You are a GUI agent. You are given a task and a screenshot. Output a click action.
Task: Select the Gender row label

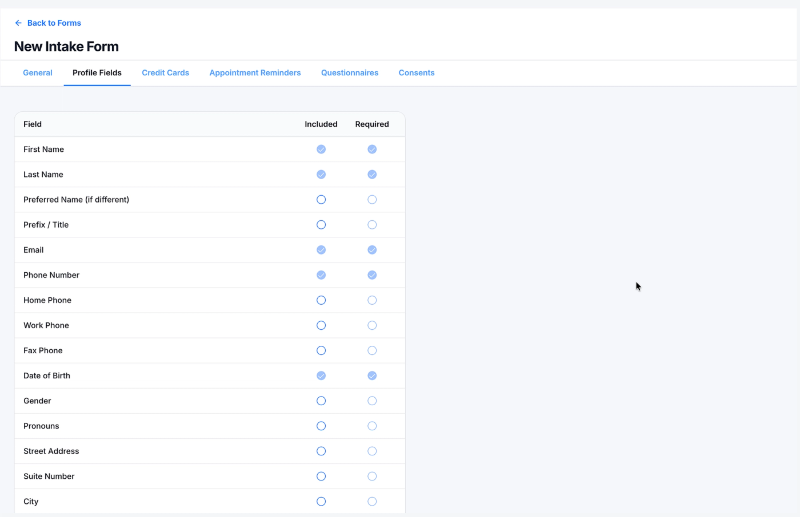click(37, 401)
